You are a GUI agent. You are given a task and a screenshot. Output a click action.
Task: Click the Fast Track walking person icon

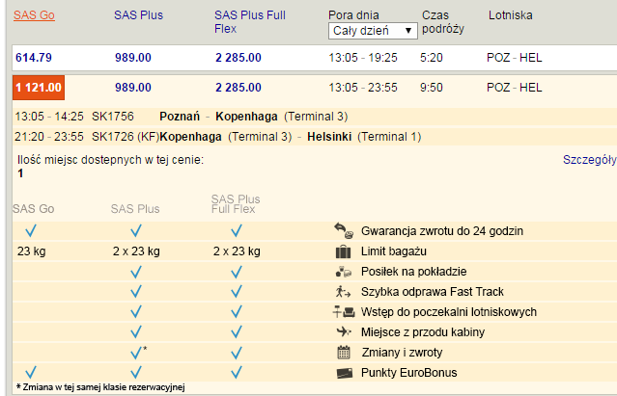coord(343,292)
